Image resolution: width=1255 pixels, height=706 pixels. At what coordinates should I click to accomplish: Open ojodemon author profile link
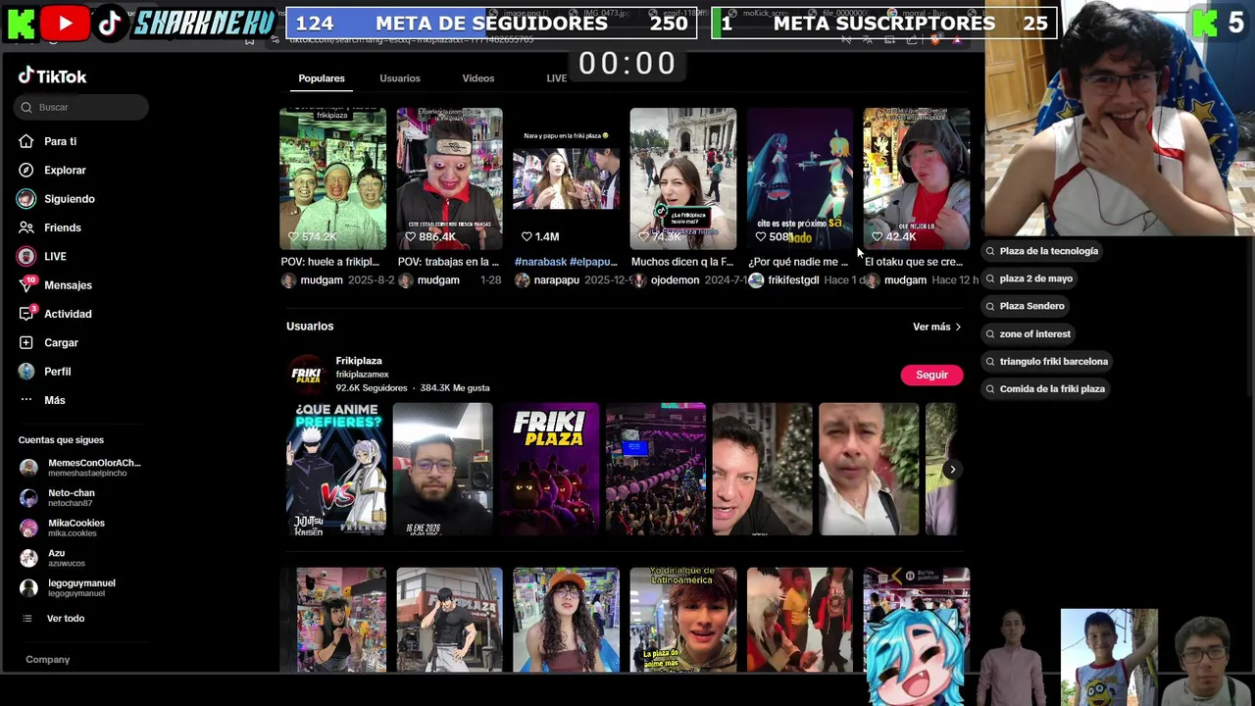(x=675, y=280)
